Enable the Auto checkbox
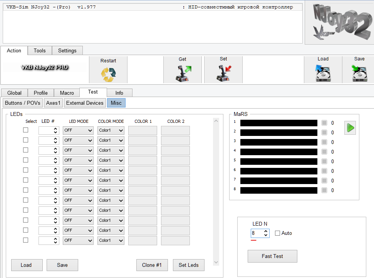Screen dimensions: 374x278 click(277, 233)
